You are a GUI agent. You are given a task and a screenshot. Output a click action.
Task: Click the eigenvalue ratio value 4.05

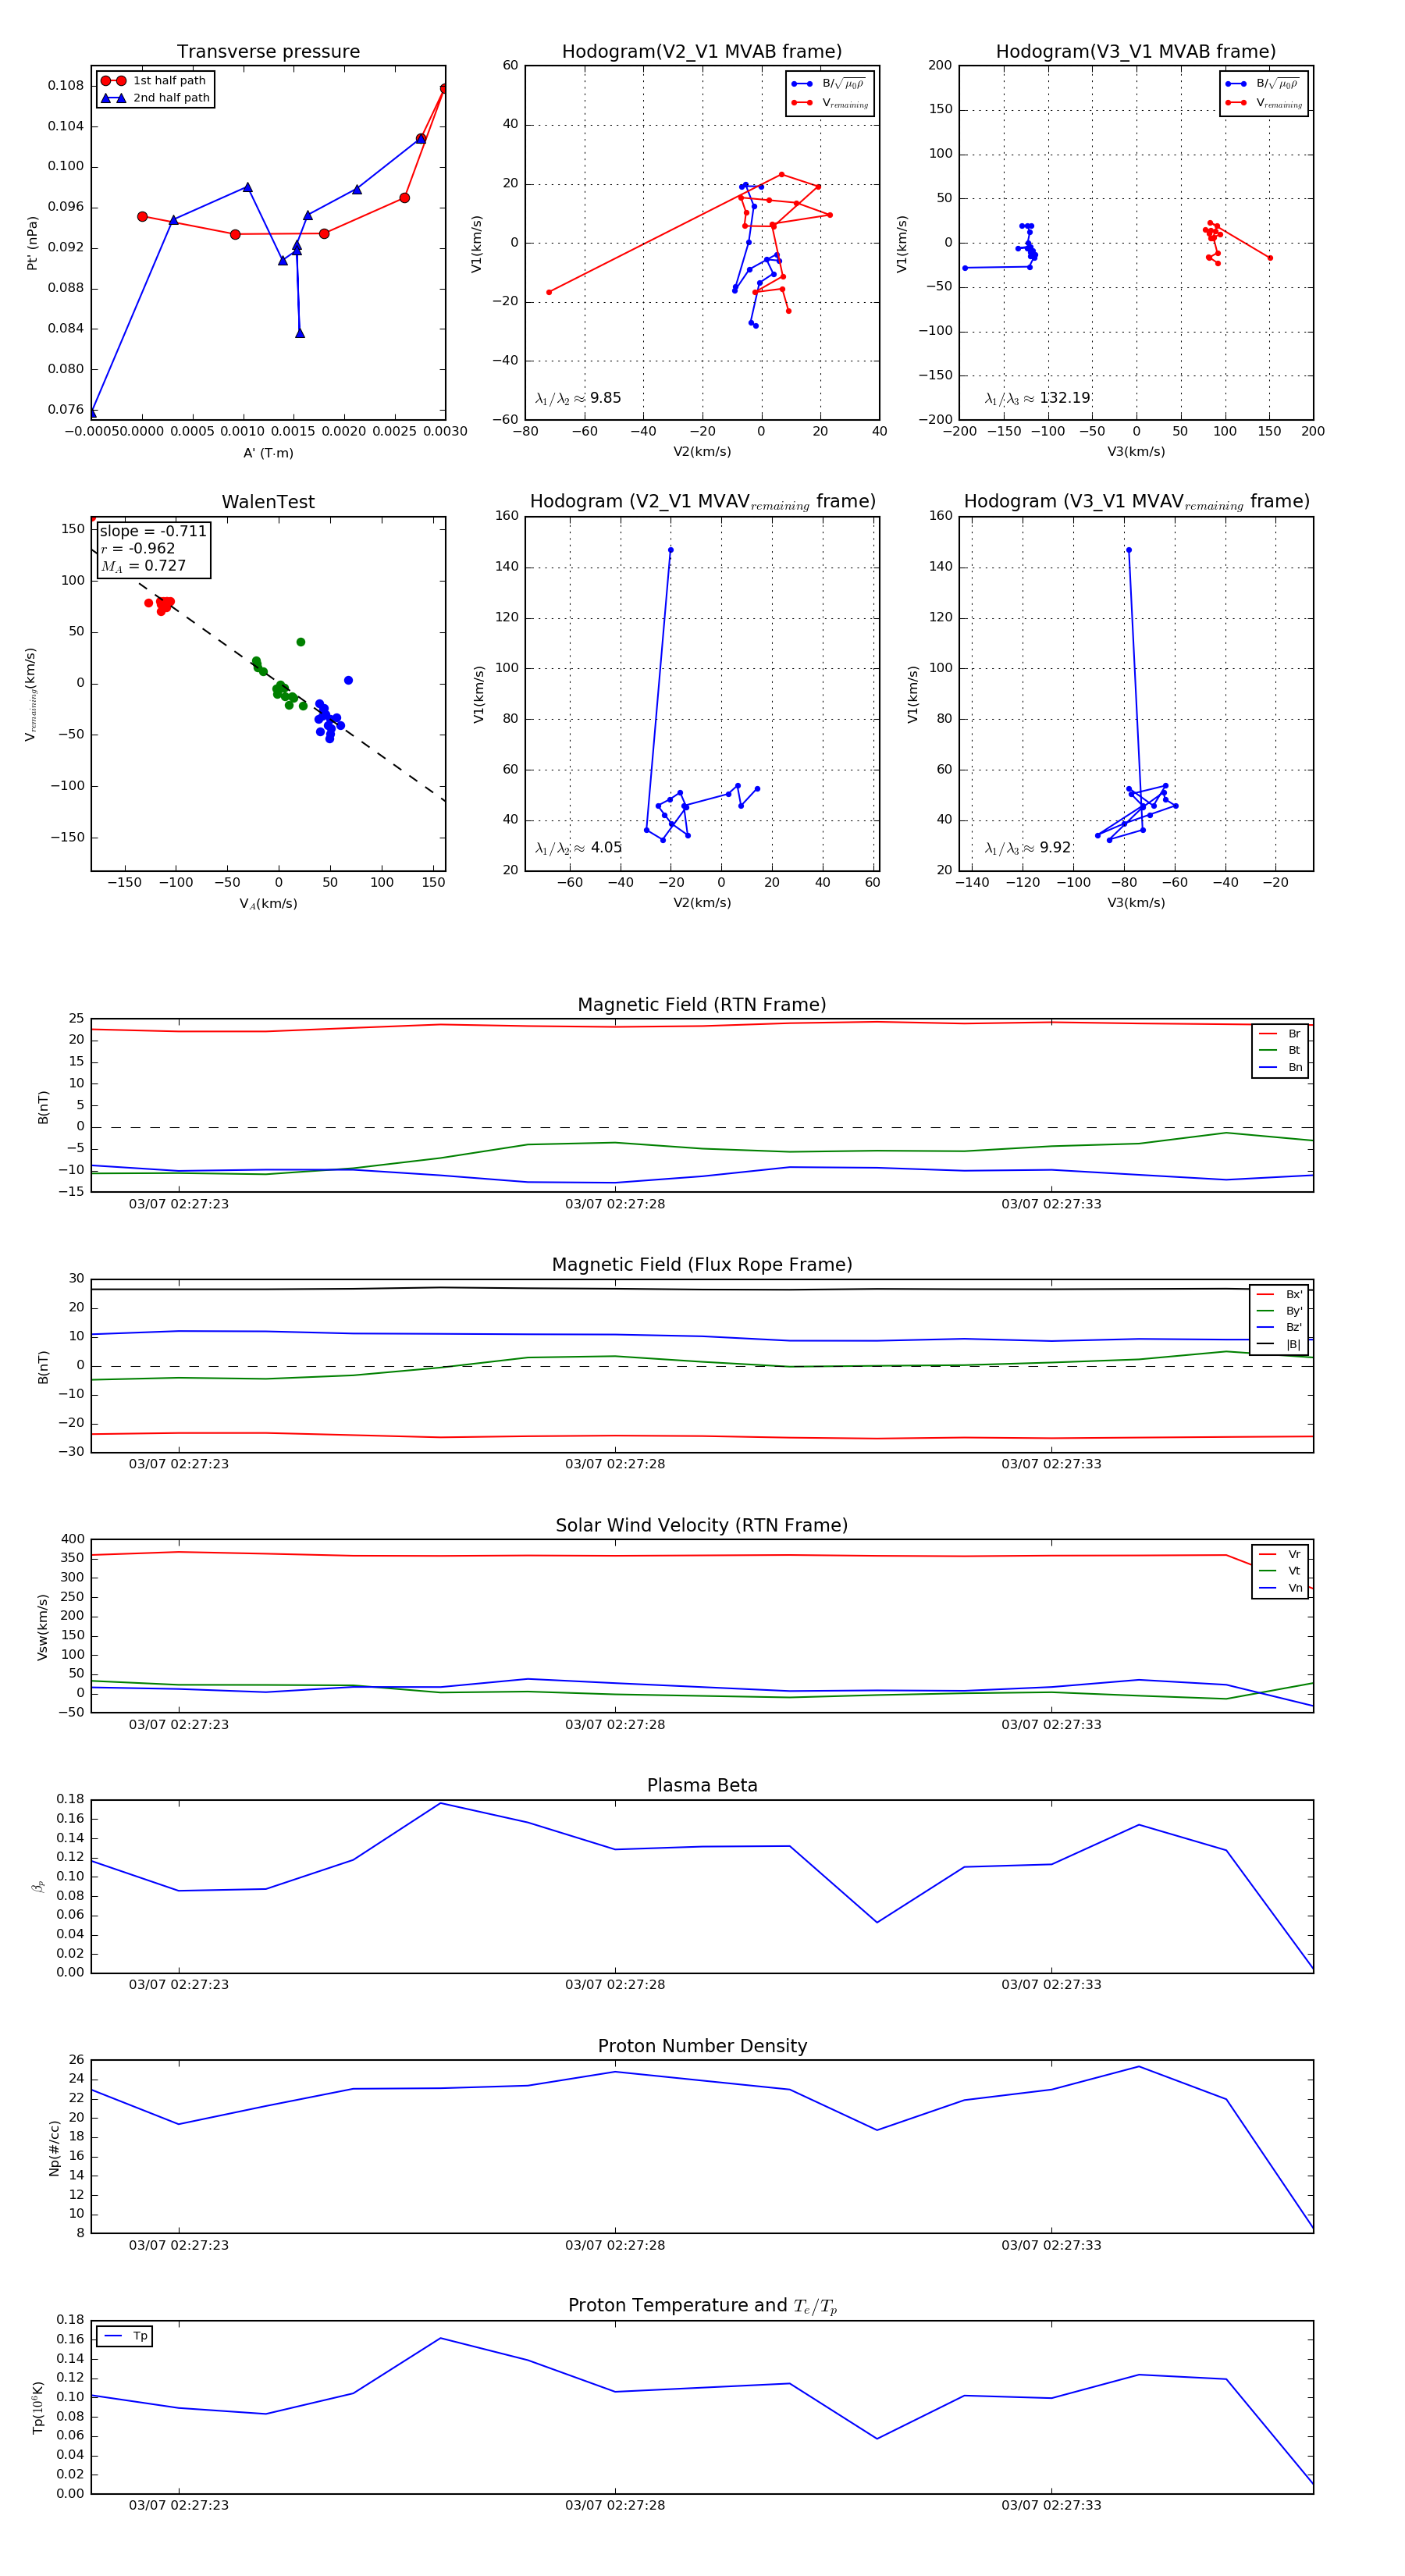[606, 848]
